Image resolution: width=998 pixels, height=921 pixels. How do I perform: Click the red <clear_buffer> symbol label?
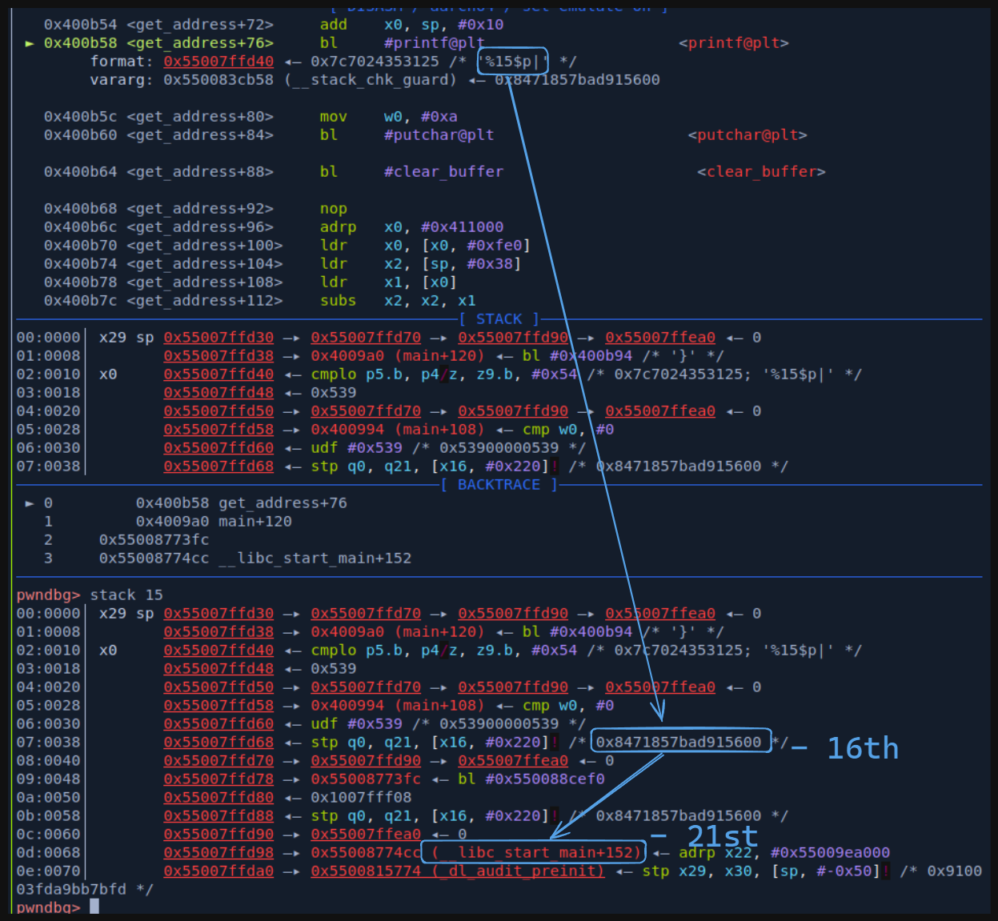click(x=760, y=172)
